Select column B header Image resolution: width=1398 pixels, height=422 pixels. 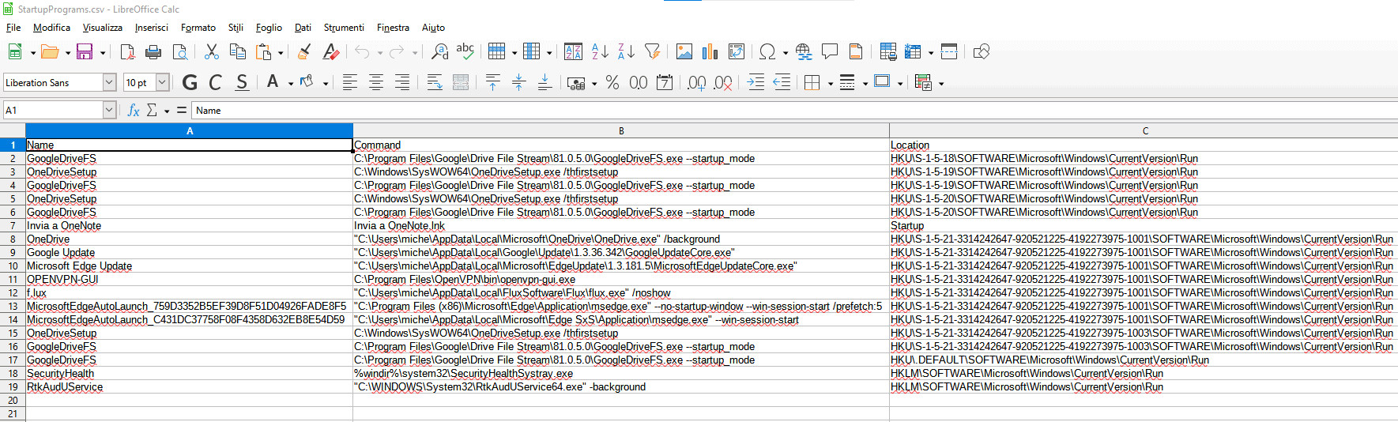click(x=621, y=130)
